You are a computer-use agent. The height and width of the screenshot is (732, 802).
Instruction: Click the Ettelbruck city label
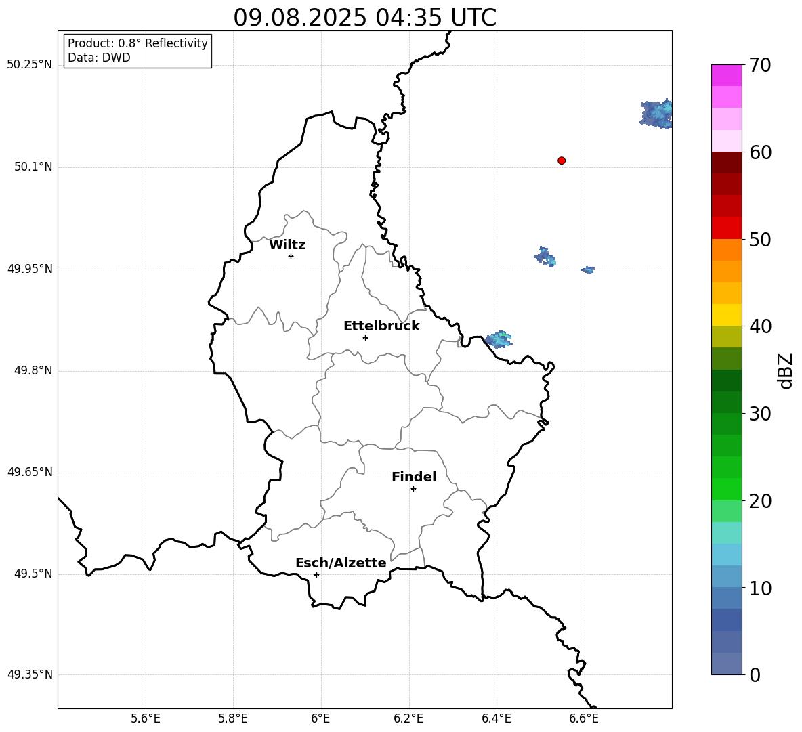click(381, 326)
